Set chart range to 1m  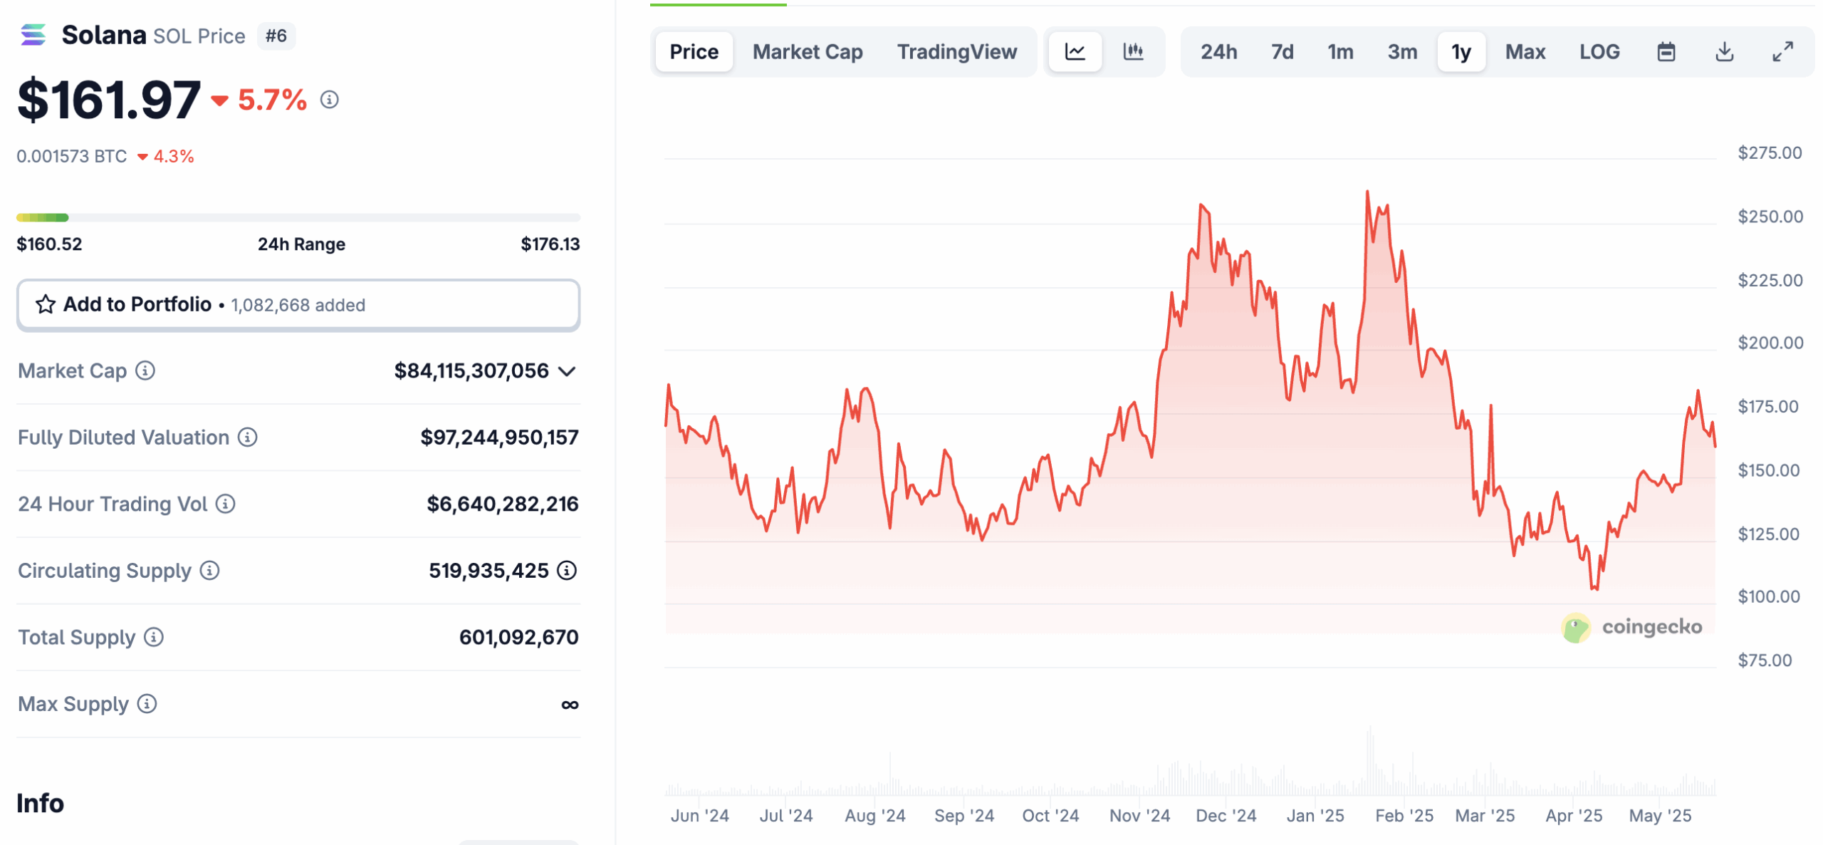point(1340,51)
